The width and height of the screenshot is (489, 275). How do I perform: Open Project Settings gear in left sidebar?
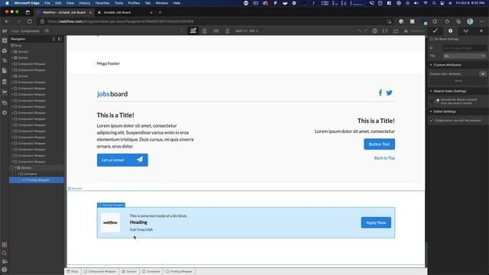[x=5, y=112]
